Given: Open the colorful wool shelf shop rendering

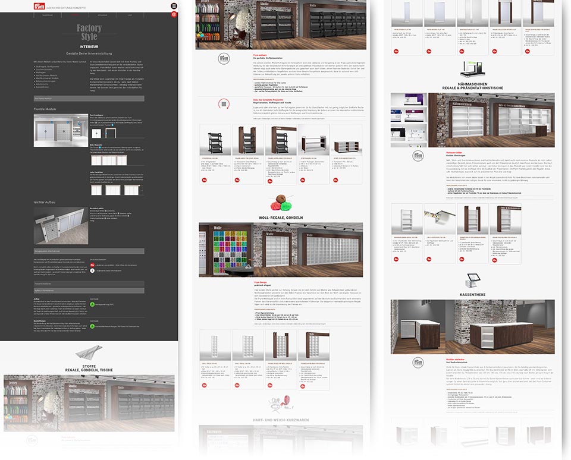Looking at the screenshot, I should click(x=281, y=250).
